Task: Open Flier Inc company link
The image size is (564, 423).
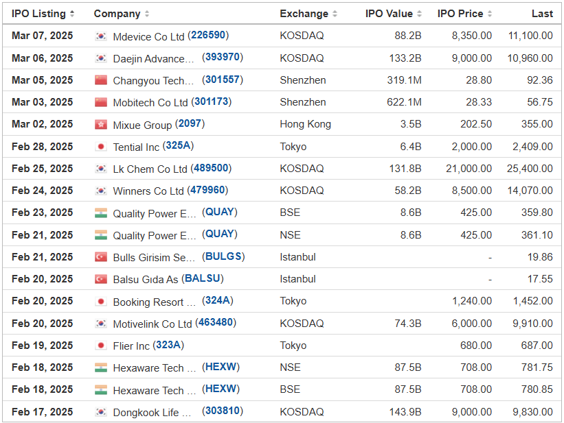Action: [131, 346]
